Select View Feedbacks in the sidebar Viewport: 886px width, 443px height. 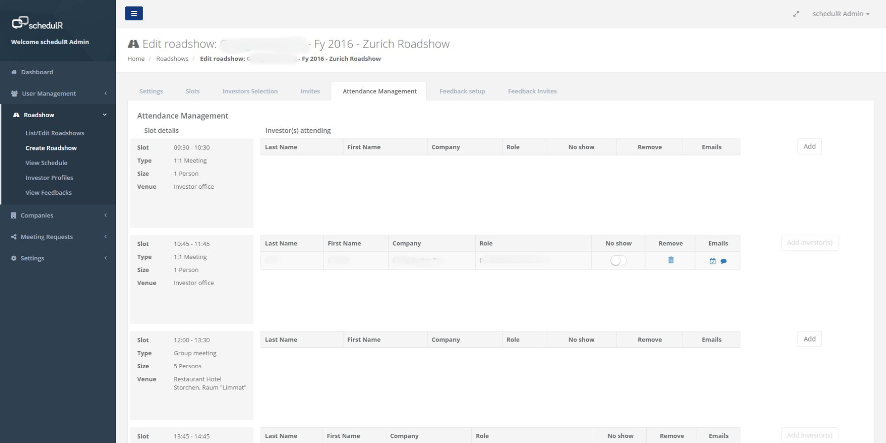pyautogui.click(x=48, y=192)
